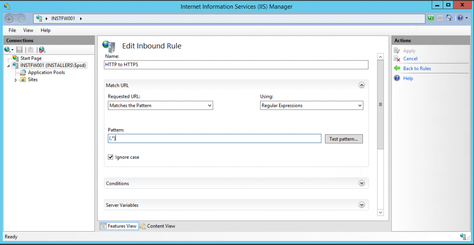
Task: Select Start Page in the tree
Action: point(31,58)
